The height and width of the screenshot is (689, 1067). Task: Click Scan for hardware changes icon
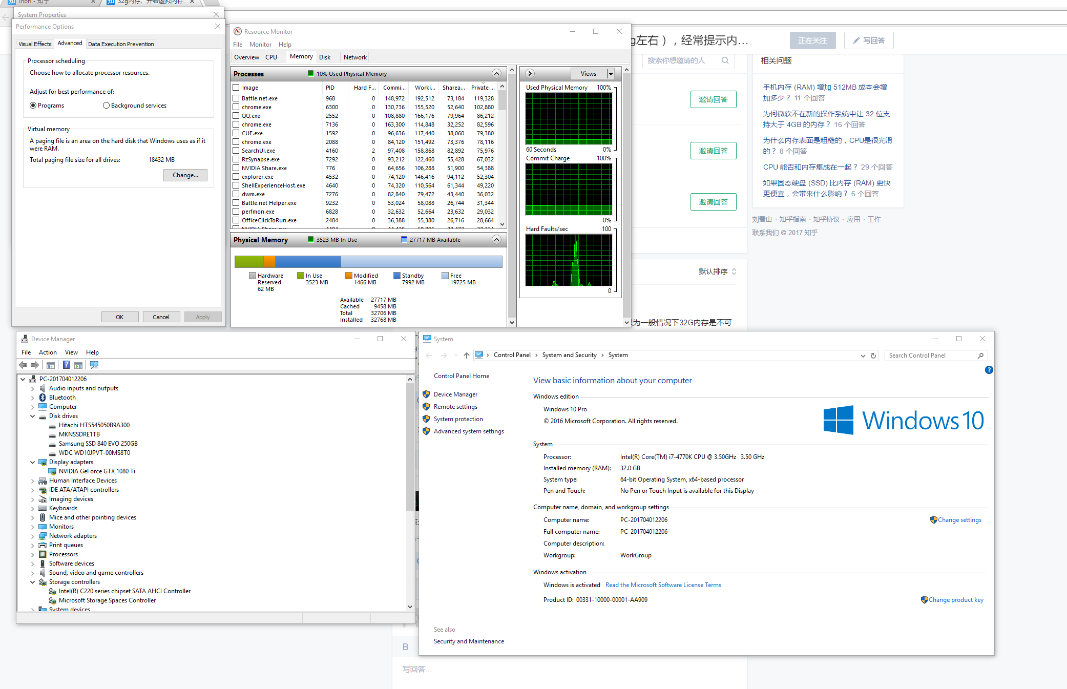click(x=94, y=365)
